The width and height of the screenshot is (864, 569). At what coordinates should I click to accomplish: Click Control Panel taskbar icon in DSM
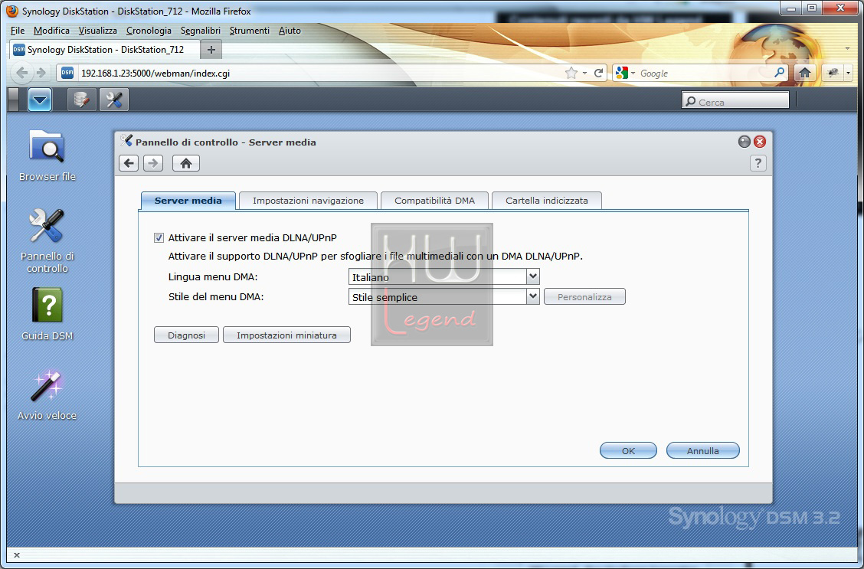114,100
